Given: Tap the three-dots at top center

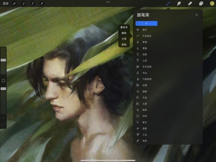Looking at the screenshot, I should (108, 2).
